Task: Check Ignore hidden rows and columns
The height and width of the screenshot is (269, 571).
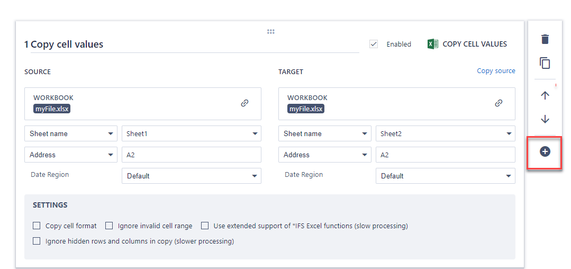Action: click(37, 241)
